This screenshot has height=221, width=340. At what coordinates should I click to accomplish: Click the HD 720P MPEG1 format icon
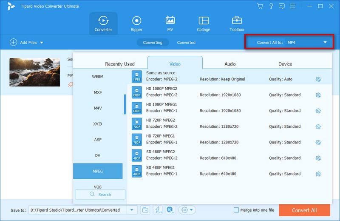pyautogui.click(x=136, y=140)
